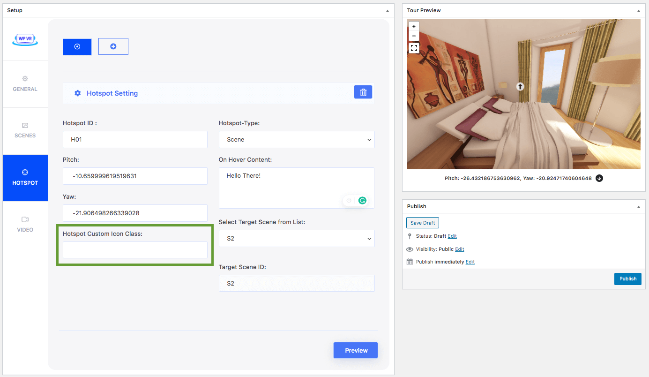Click the Save Draft button
This screenshot has width=649, height=377.
point(422,223)
